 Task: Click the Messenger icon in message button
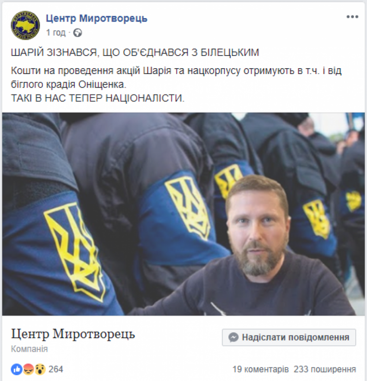coord(233,337)
